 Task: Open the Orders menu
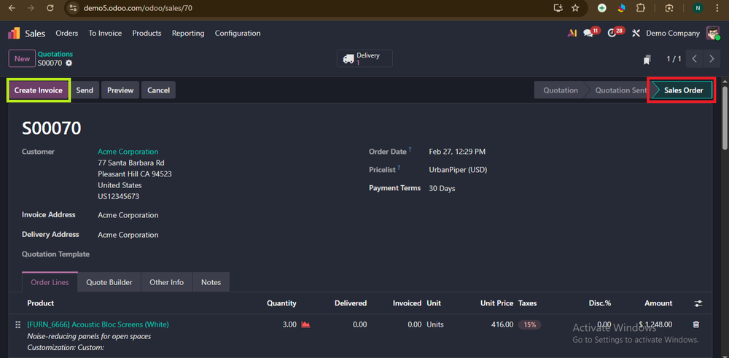click(67, 34)
